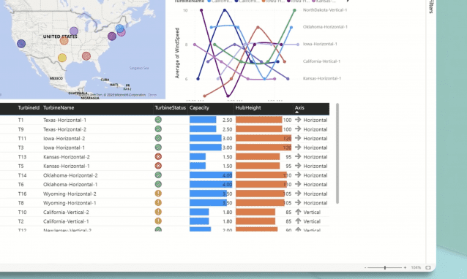Click the right arrow icon for Iowa-Horizontal-2

pos(298,138)
